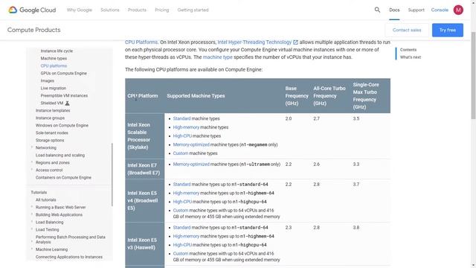Click the Google Cloud logo
The image size is (476, 268).
pos(32,10)
